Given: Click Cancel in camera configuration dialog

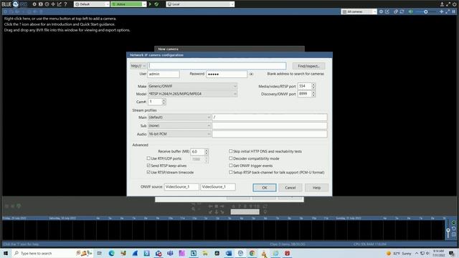Looking at the screenshot, I should 290,188.
